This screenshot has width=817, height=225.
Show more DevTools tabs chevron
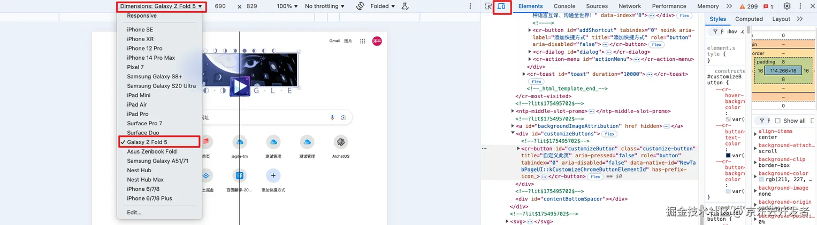[729, 6]
